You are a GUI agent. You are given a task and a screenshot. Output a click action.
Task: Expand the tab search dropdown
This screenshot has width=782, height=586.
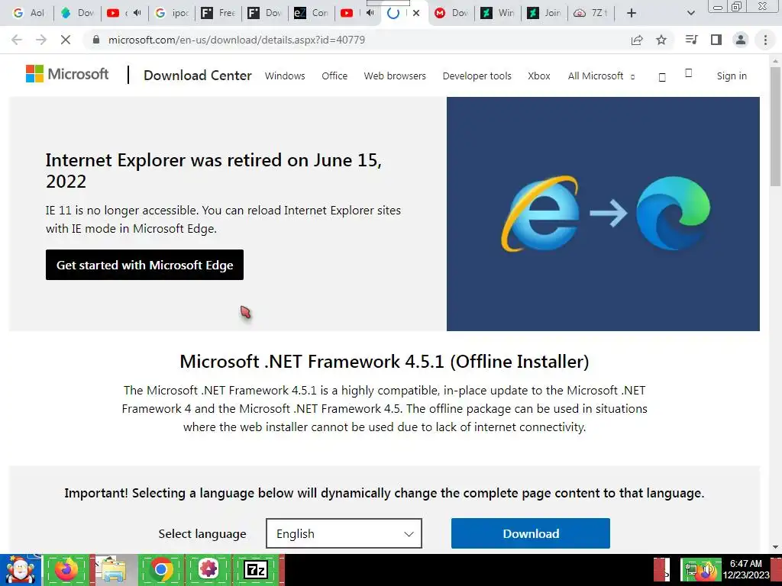(690, 13)
